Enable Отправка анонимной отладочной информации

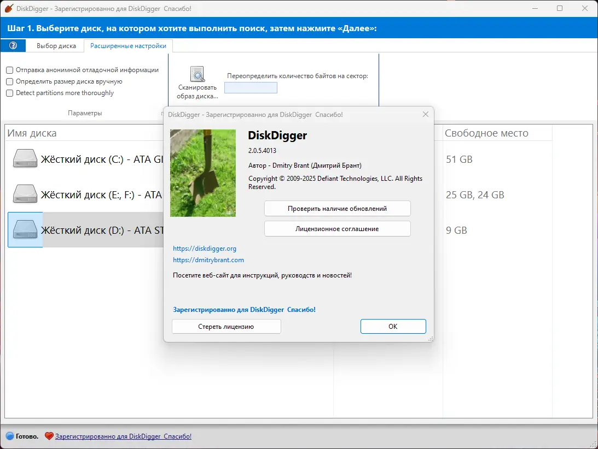(9, 70)
